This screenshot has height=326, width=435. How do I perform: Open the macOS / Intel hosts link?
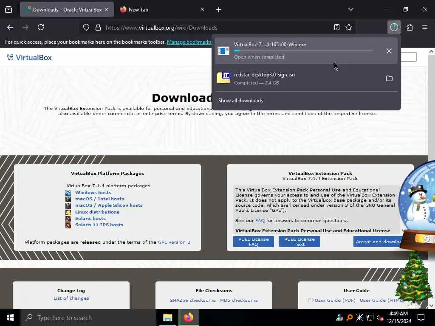(99, 199)
